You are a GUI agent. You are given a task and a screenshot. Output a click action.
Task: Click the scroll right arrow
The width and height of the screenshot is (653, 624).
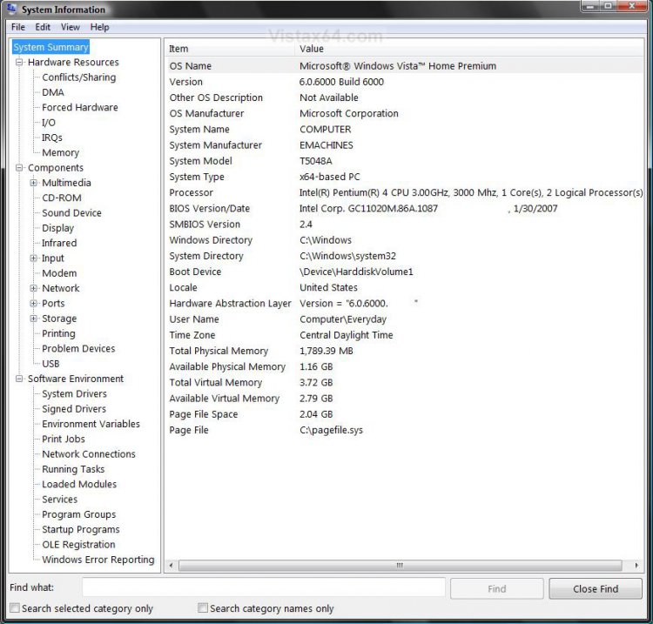click(x=636, y=566)
